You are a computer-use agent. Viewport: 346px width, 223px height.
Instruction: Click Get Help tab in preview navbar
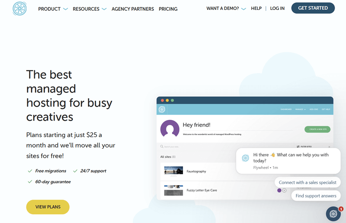coord(326,109)
